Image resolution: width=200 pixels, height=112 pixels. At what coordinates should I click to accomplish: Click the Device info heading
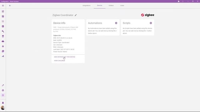pyautogui.click(x=59, y=23)
